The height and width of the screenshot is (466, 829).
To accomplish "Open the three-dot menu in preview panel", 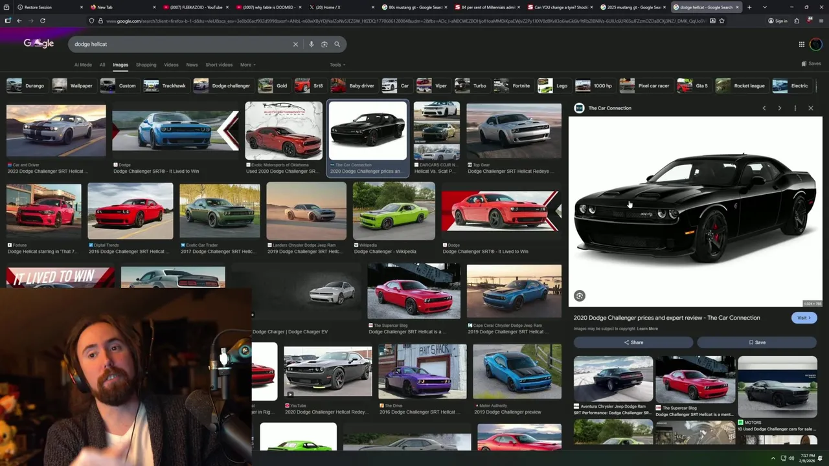I will pos(795,108).
